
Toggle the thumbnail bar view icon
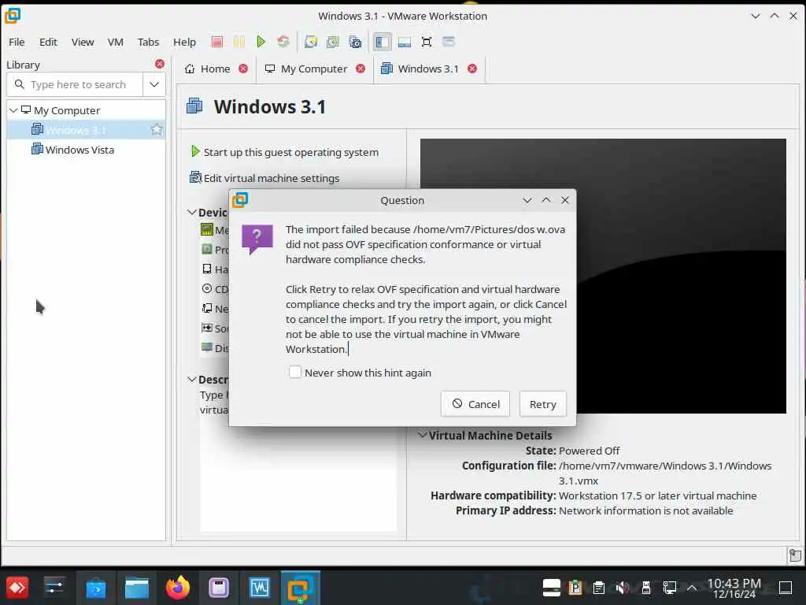[405, 42]
